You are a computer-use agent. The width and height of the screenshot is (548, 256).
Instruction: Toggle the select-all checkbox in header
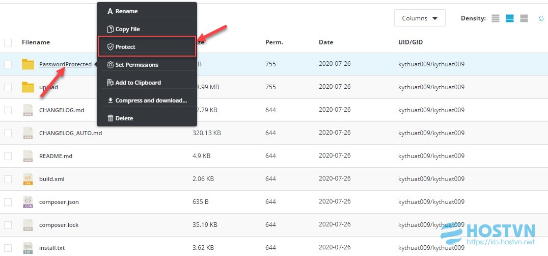[x=8, y=43]
